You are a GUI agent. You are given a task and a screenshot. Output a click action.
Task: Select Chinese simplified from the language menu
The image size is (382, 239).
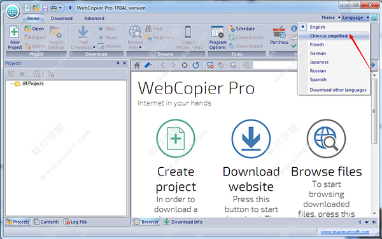click(334, 36)
